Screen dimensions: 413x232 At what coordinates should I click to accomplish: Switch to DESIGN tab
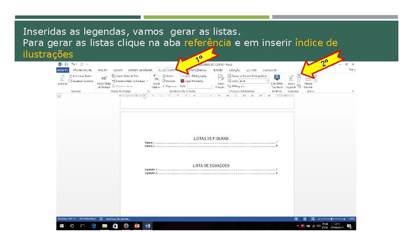pyautogui.click(x=118, y=70)
